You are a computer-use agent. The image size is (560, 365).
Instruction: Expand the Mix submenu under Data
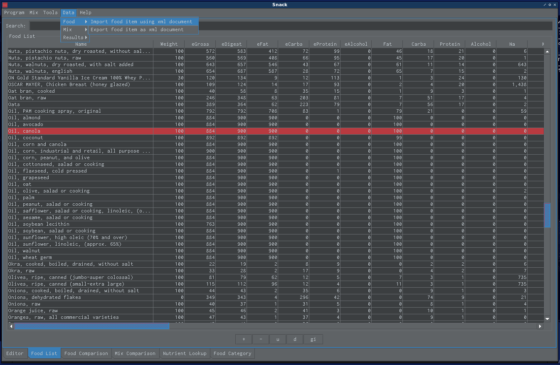click(75, 30)
